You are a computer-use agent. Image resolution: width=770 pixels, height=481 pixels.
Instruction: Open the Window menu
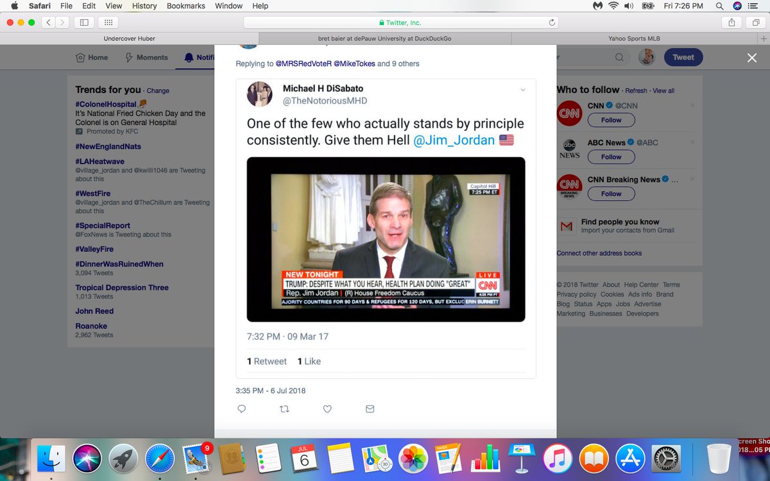point(229,6)
